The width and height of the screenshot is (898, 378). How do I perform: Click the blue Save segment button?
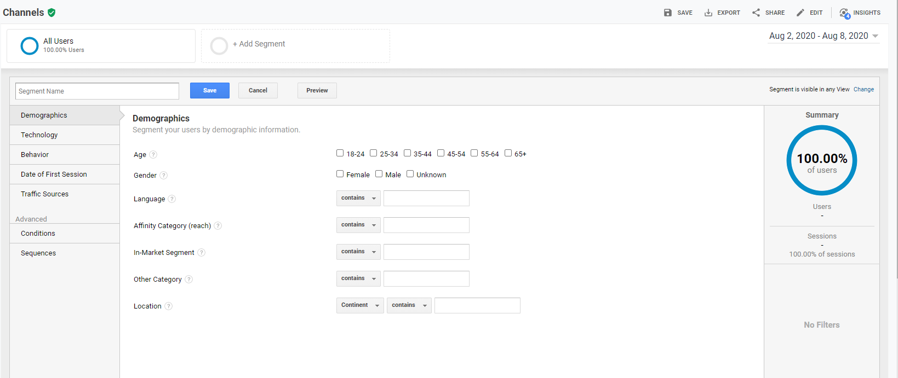pos(210,91)
